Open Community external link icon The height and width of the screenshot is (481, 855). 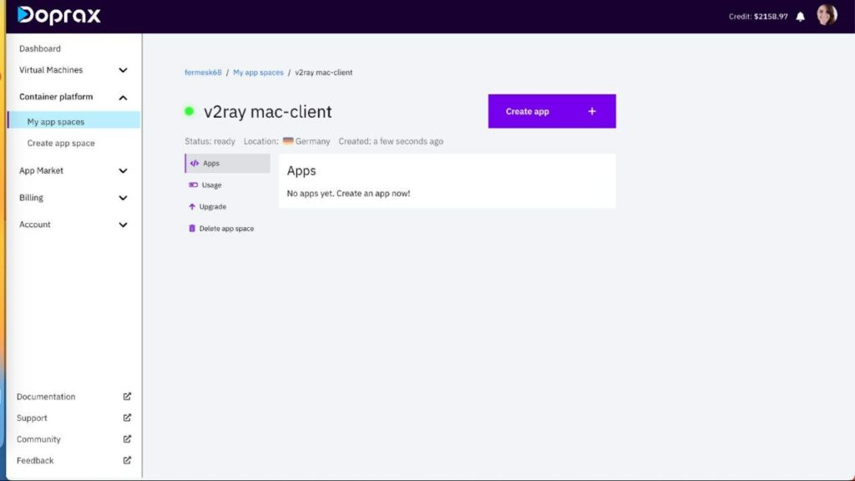click(x=127, y=439)
